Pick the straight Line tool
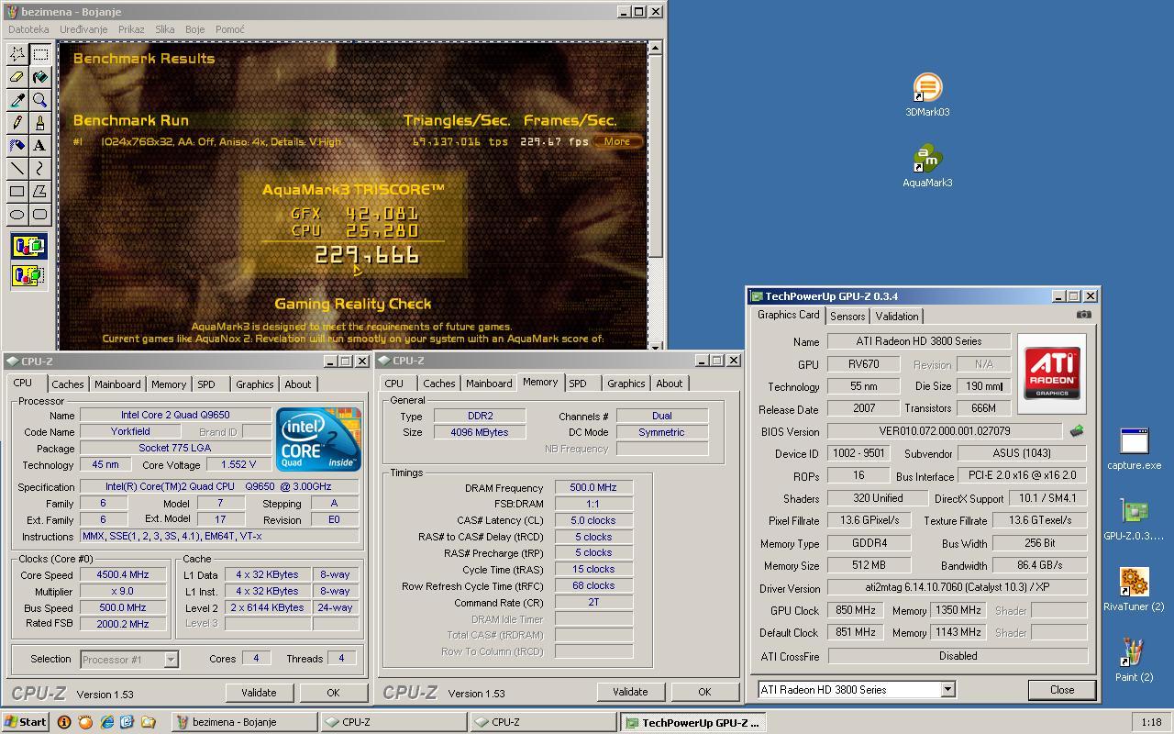The width and height of the screenshot is (1174, 734). coord(17,168)
